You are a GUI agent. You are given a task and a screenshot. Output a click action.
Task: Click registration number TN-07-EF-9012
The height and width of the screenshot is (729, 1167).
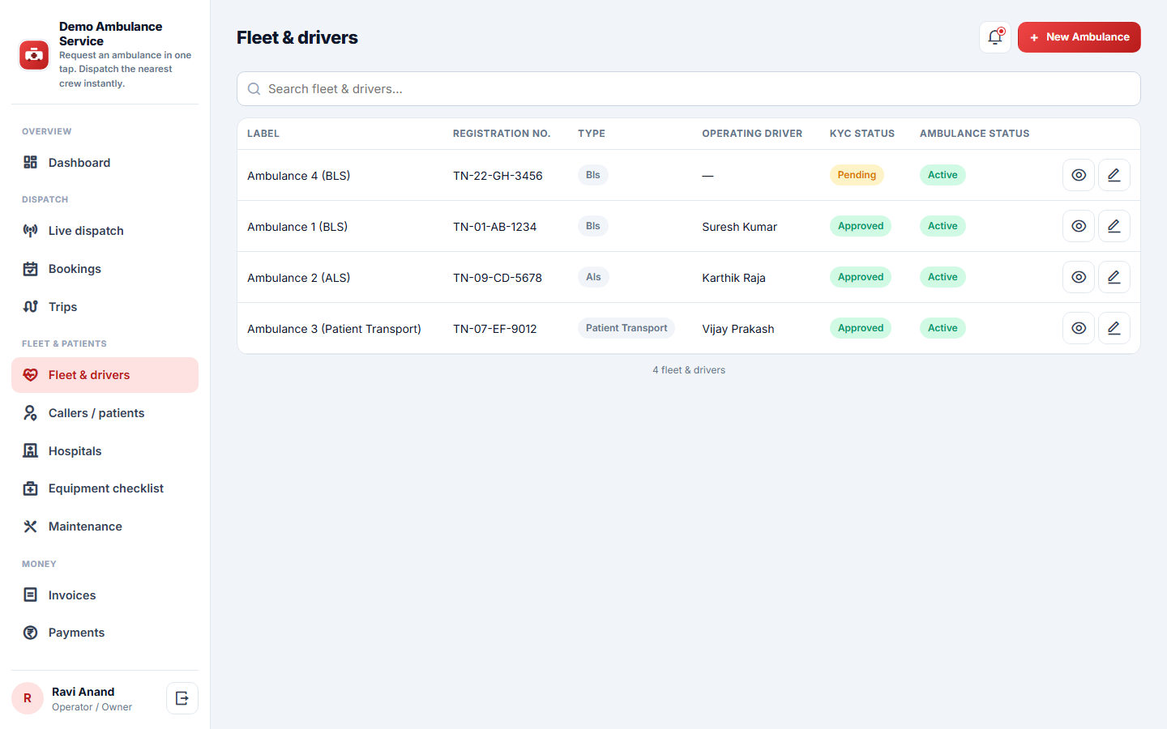click(494, 329)
